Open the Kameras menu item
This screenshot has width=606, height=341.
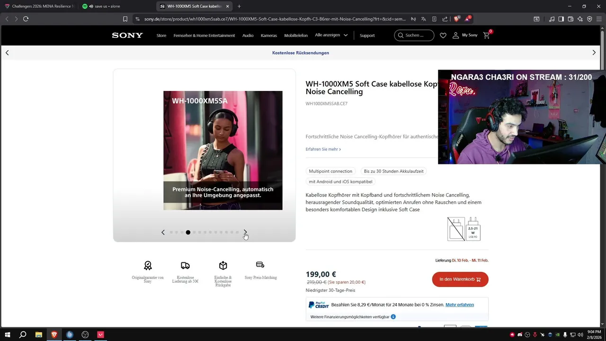tap(269, 36)
